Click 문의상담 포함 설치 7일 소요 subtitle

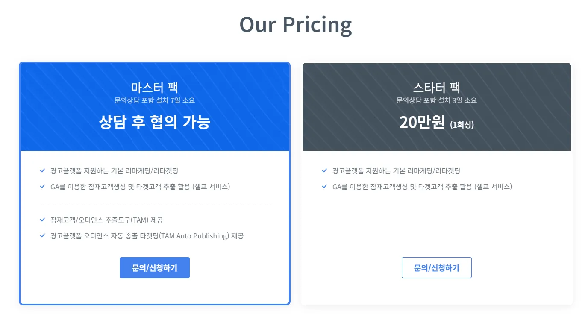155,100
